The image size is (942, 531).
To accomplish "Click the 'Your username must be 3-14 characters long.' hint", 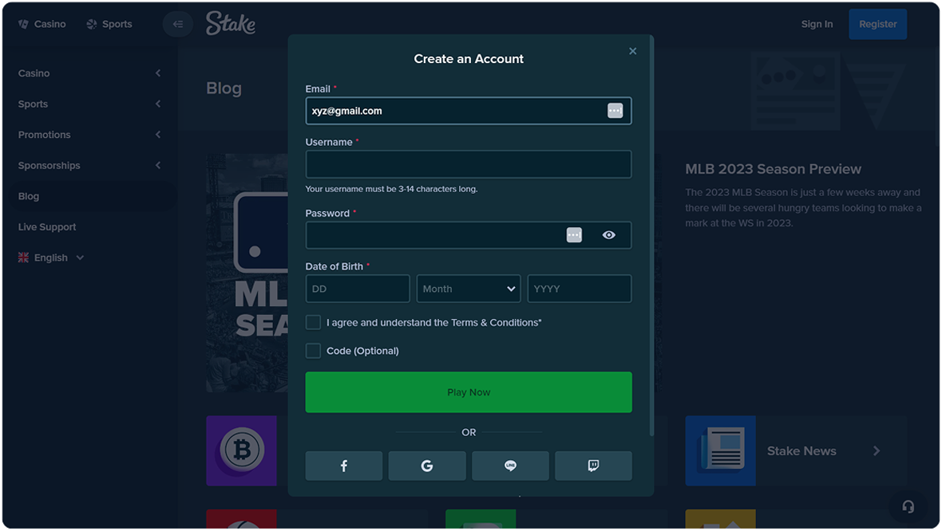I will (392, 189).
